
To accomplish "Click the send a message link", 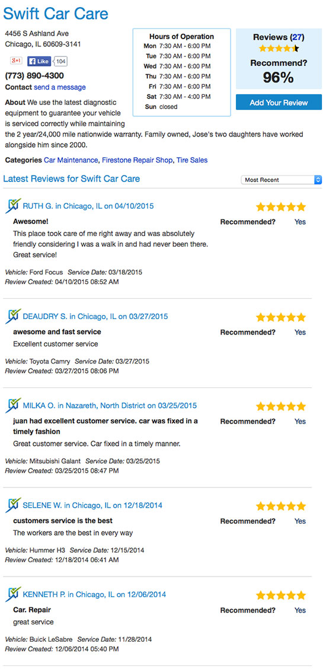I will click(60, 87).
